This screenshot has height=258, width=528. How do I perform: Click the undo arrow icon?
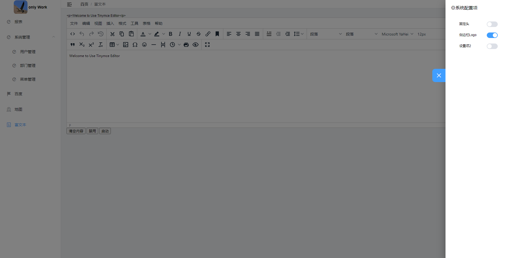point(82,34)
